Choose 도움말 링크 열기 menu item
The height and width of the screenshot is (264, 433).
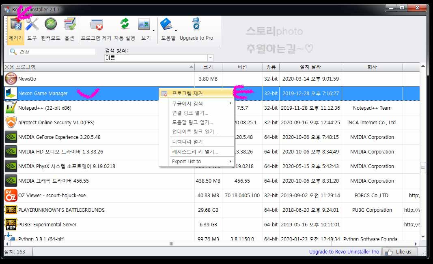197,122
